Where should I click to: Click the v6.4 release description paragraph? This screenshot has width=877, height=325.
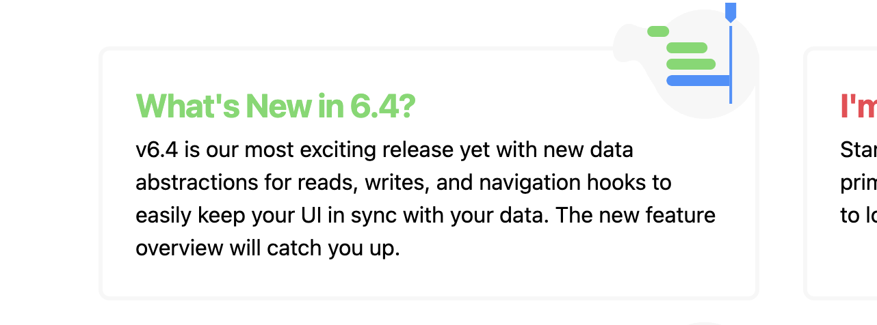coord(426,199)
